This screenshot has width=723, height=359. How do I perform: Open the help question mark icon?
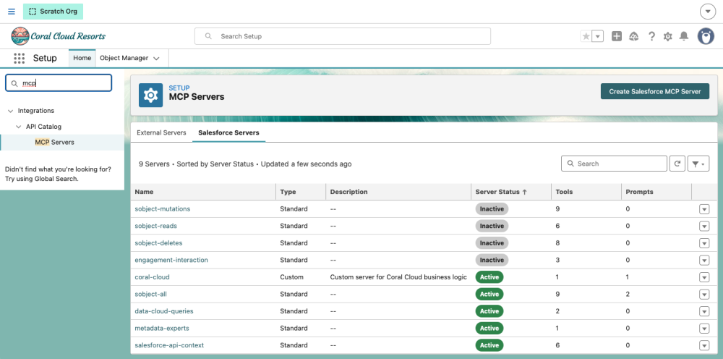click(651, 36)
